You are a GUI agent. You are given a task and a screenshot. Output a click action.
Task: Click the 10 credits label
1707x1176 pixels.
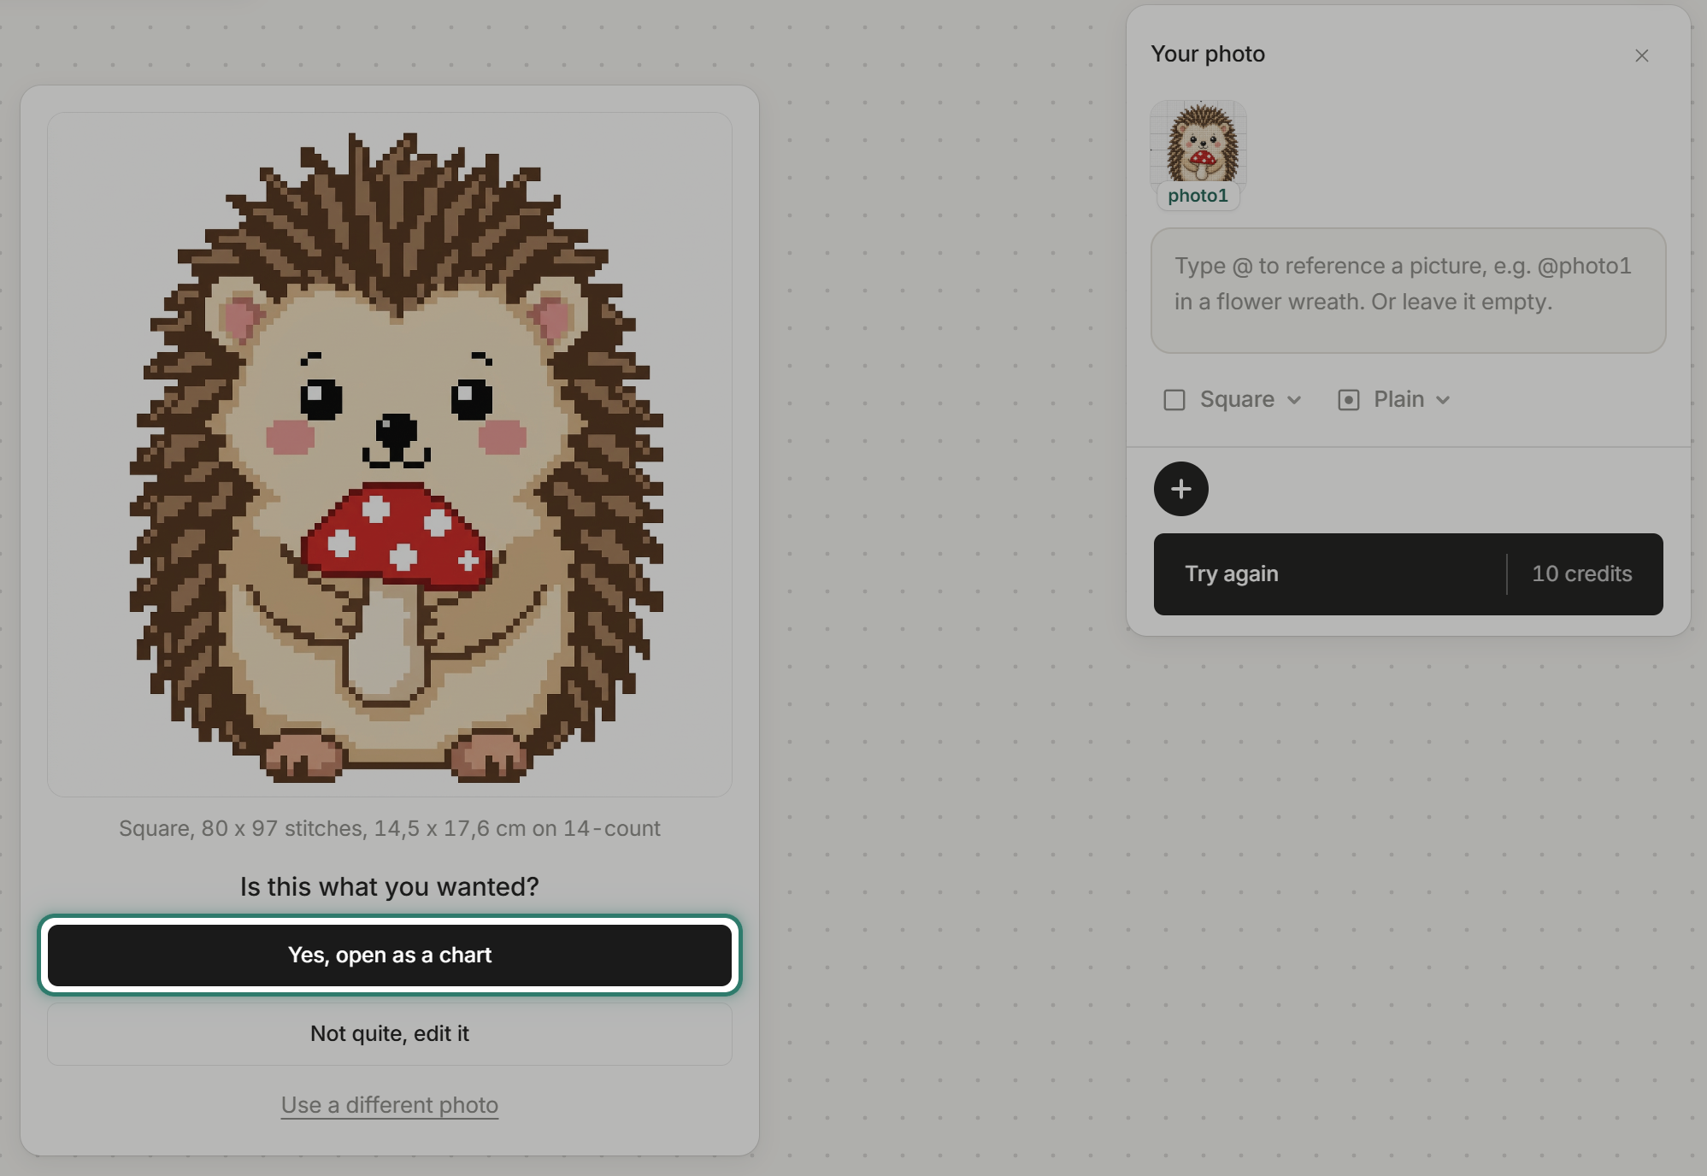point(1581,574)
